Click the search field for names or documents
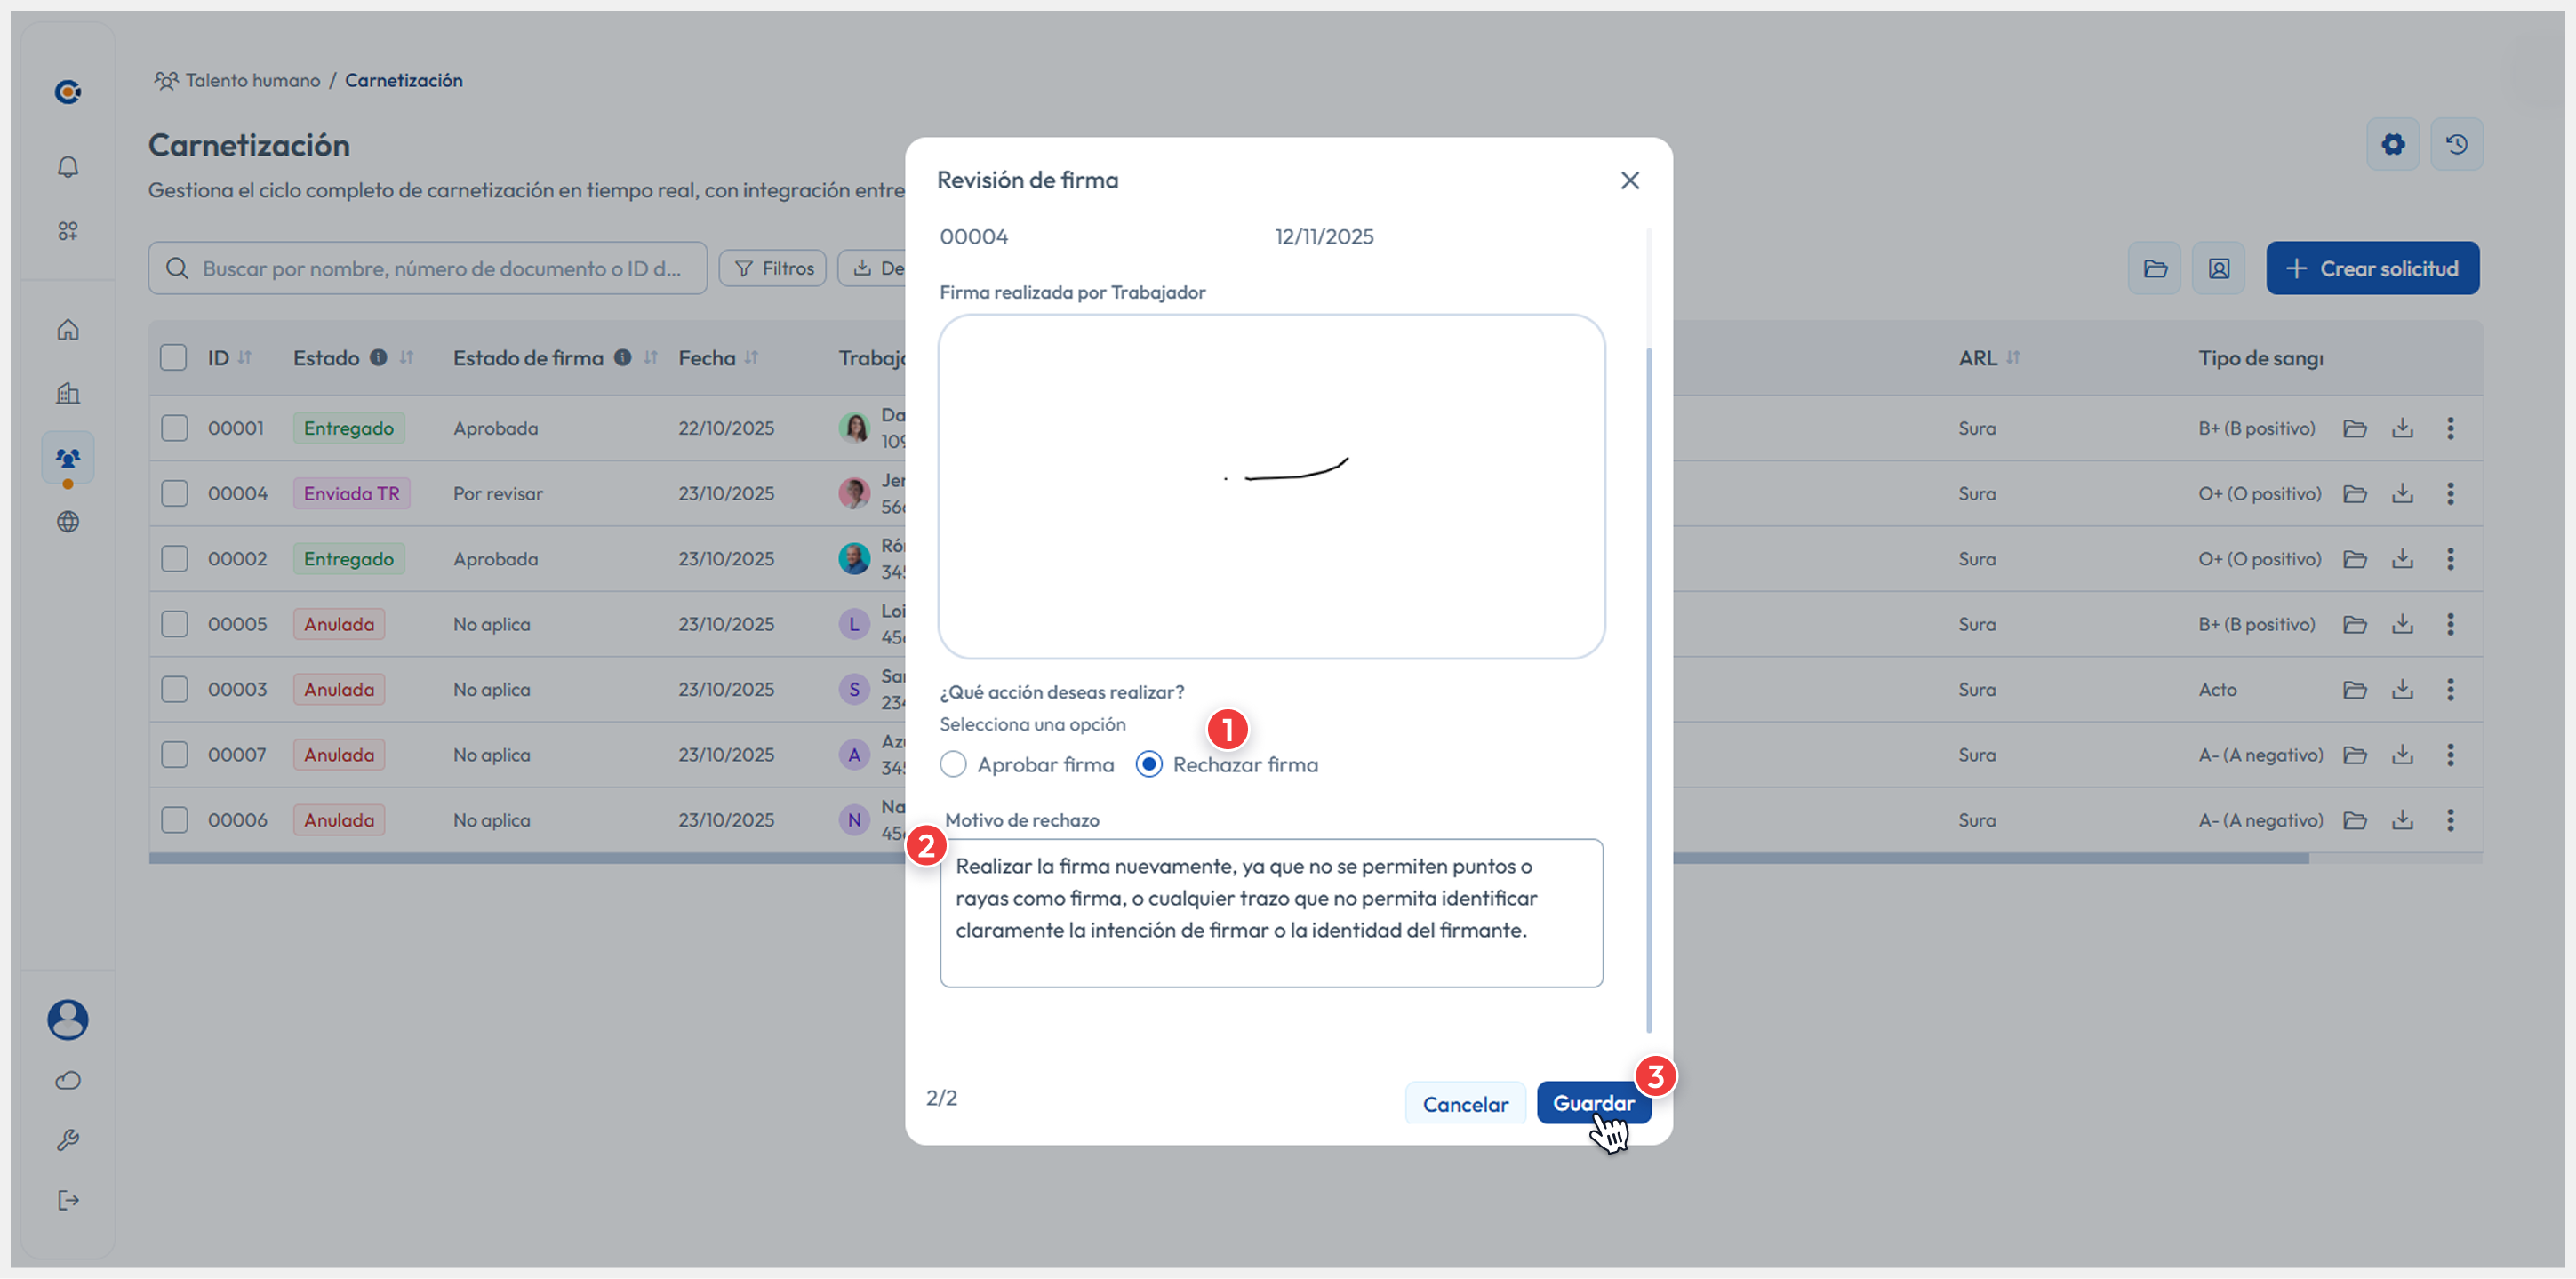This screenshot has height=1279, width=2576. [x=427, y=267]
